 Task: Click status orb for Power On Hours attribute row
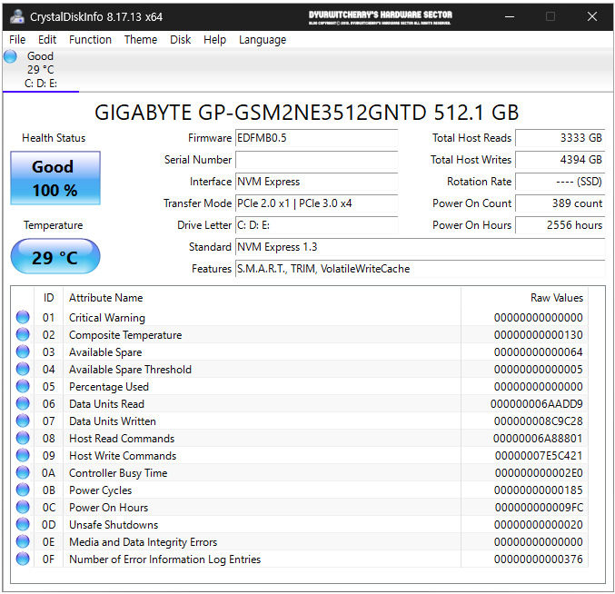pyautogui.click(x=23, y=507)
